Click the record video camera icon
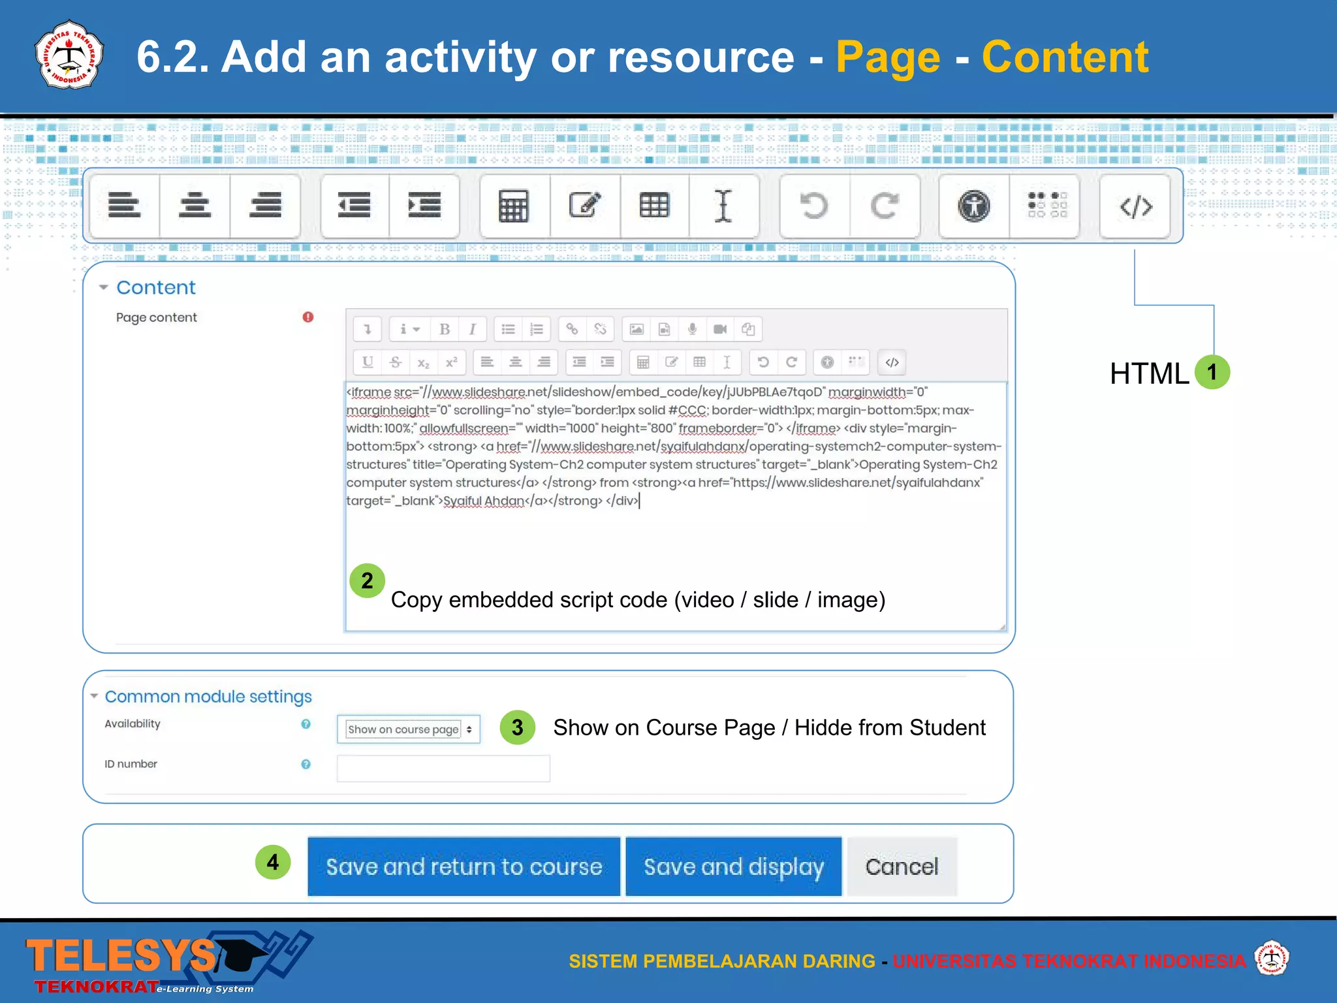 tap(720, 329)
